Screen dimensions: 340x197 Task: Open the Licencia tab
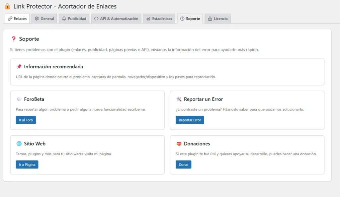pos(217,19)
